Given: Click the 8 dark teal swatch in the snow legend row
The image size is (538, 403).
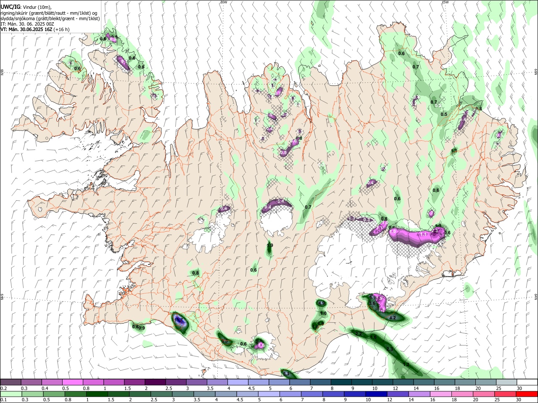Looking at the screenshot, I should [341, 382].
